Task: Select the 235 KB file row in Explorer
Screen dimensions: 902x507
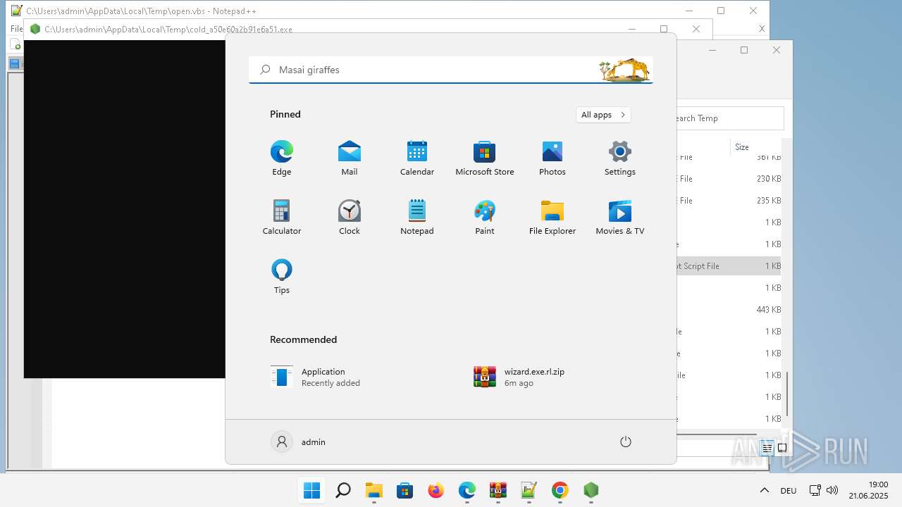Action: click(729, 201)
